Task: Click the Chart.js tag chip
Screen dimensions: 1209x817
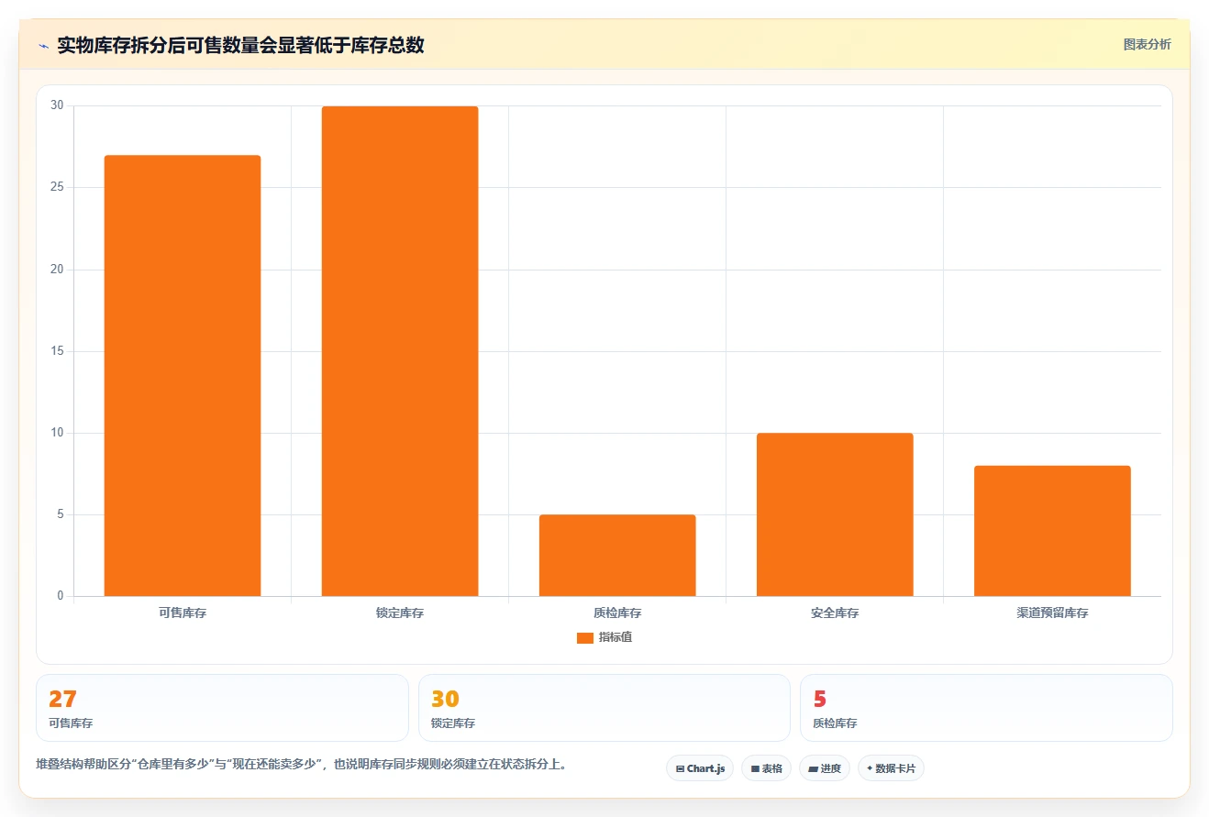Action: 700,768
